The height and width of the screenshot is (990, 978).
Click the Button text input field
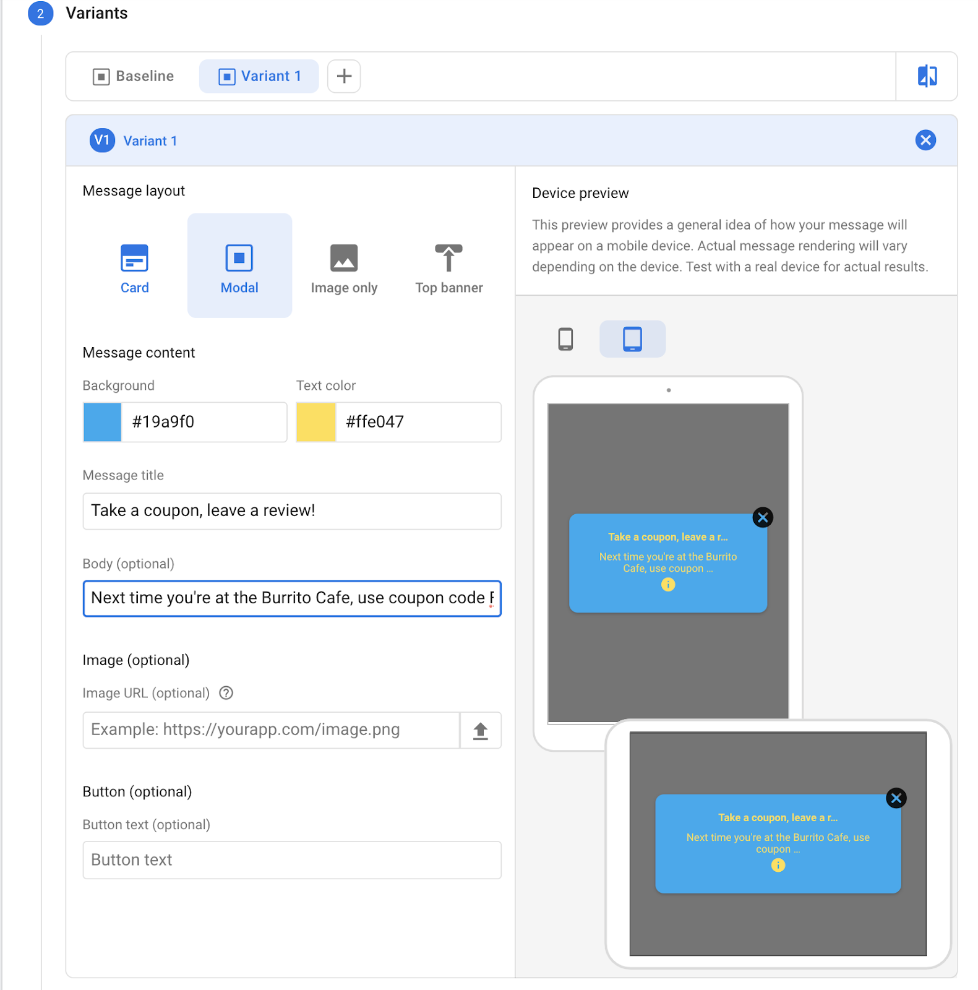(292, 860)
